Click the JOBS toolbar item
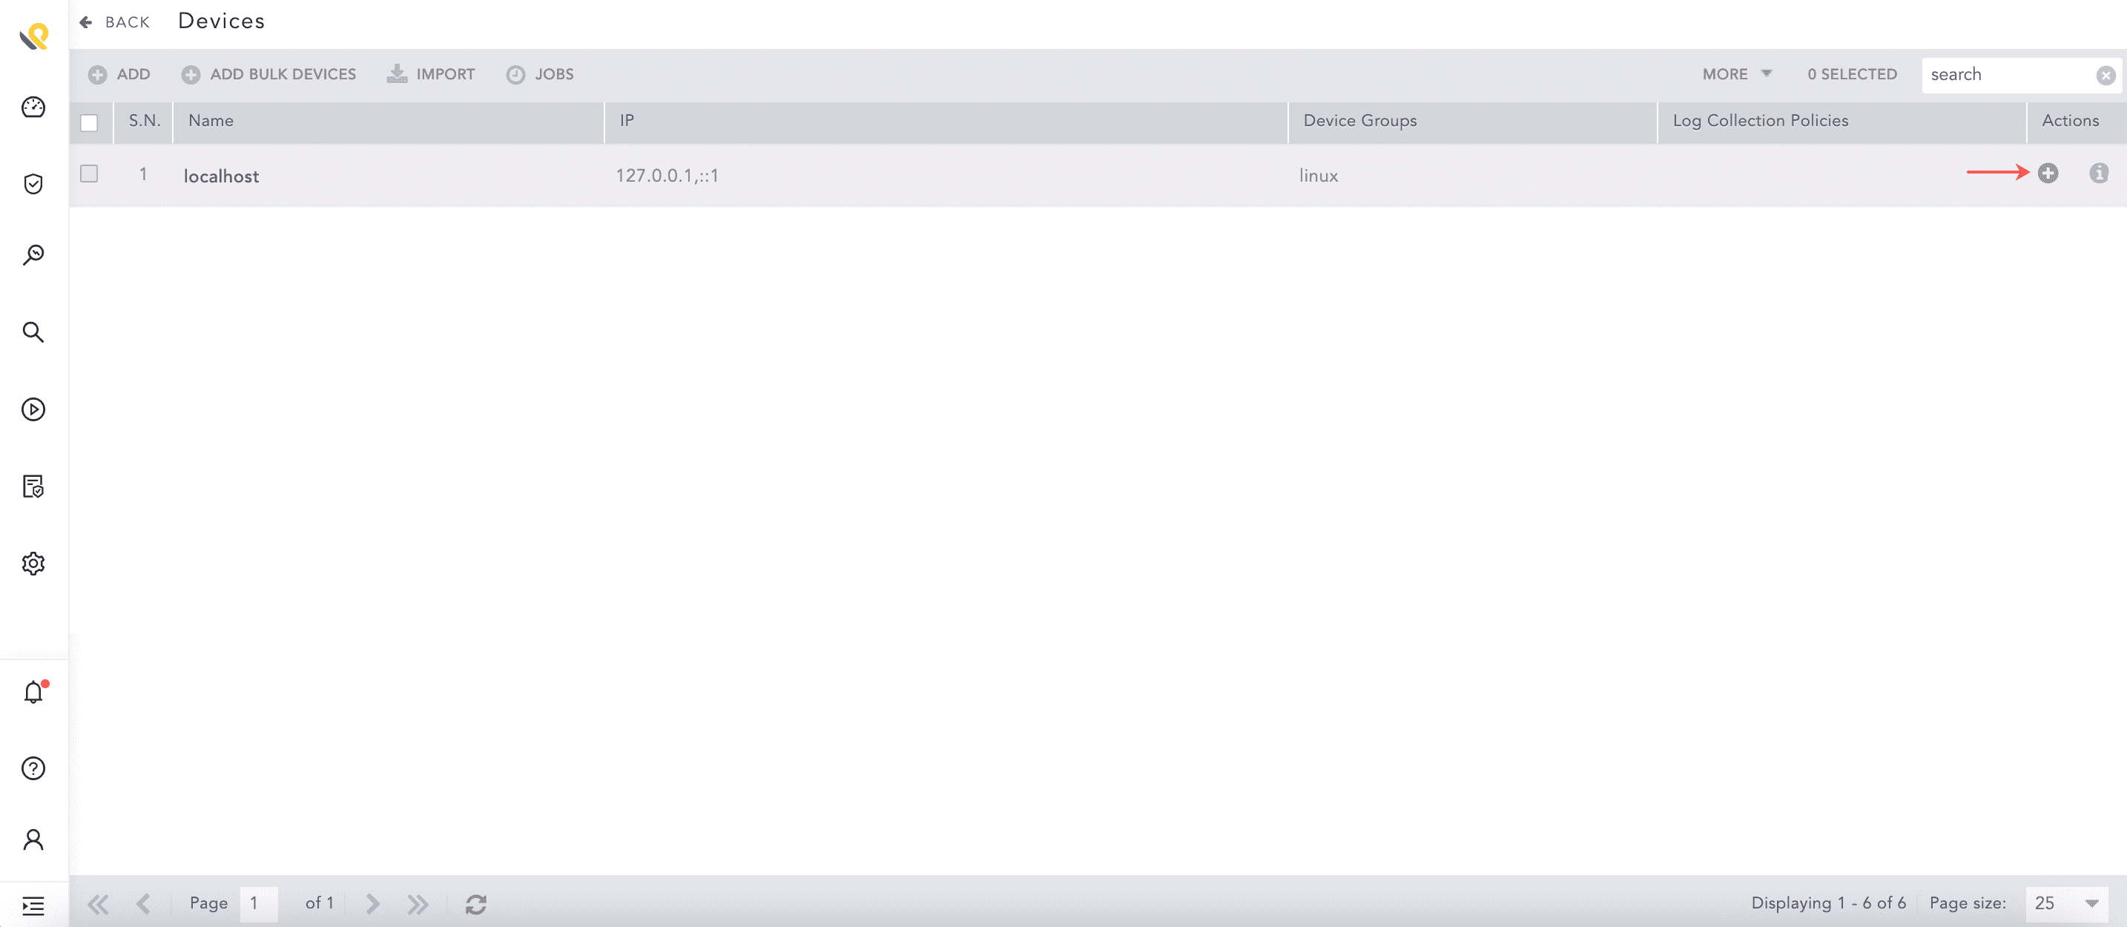The image size is (2127, 927). (x=542, y=73)
